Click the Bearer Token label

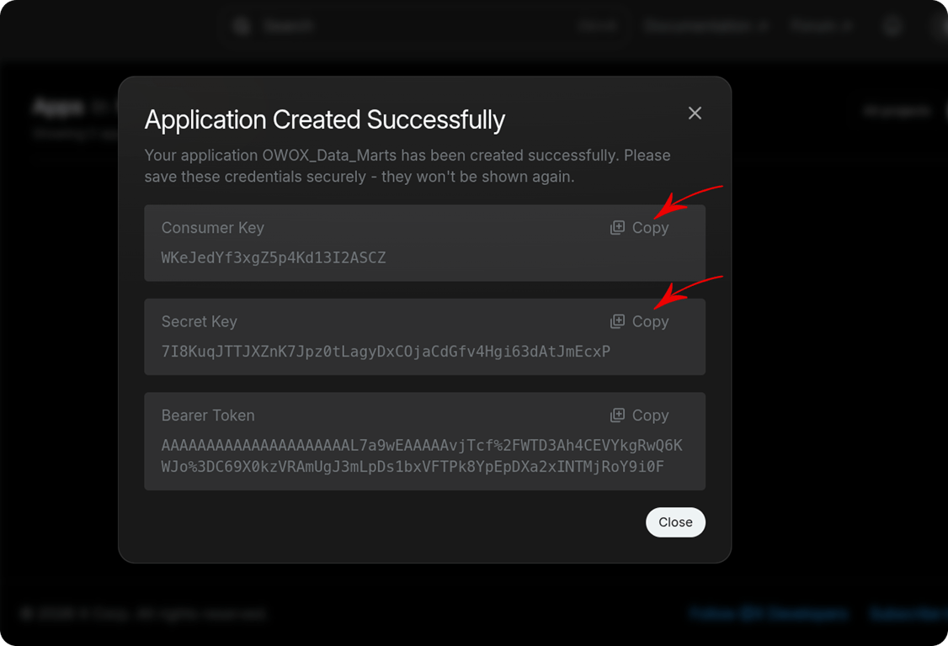(x=208, y=416)
